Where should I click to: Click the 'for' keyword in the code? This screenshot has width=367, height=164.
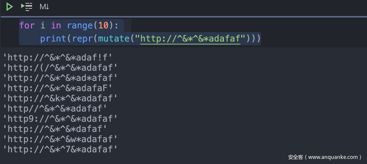click(x=27, y=26)
